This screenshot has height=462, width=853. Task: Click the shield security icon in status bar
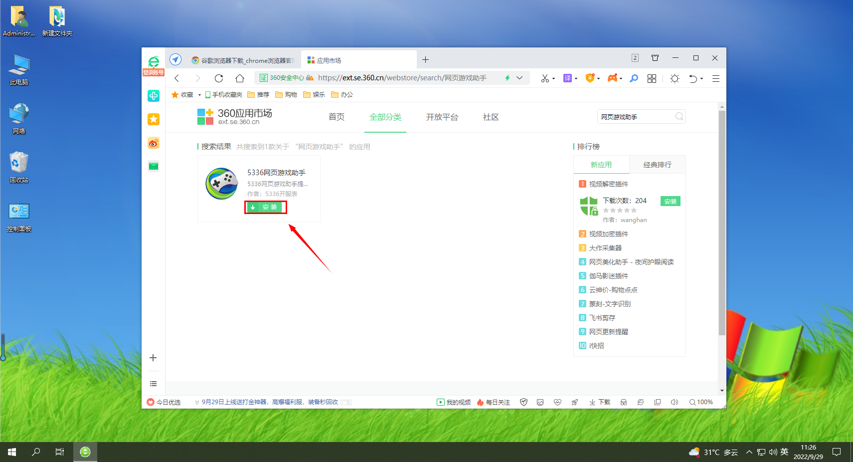[523, 402]
